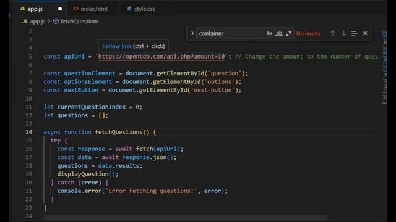The image size is (396, 222).
Task: Click the opentdb.com API URL link
Action: coord(161,57)
